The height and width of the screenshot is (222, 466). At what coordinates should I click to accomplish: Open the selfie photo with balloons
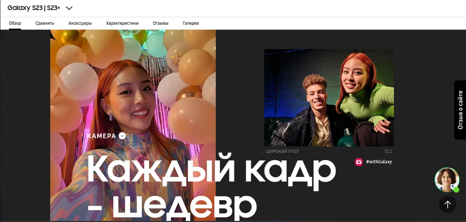click(133, 125)
